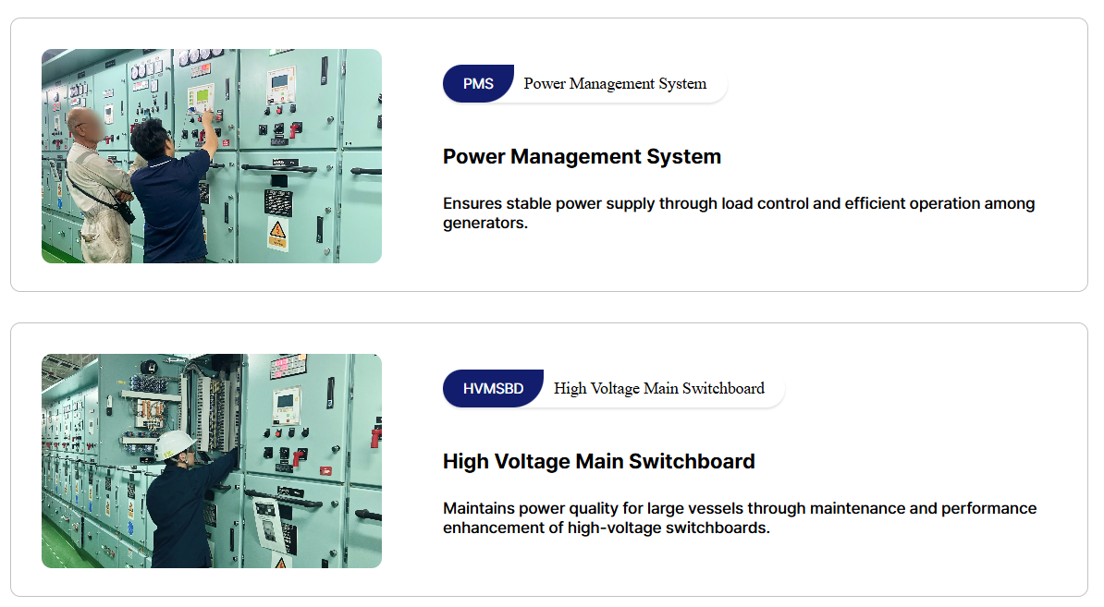The height and width of the screenshot is (607, 1104).
Task: Click the blurred-face man in beige coveralls
Action: [x=94, y=185]
